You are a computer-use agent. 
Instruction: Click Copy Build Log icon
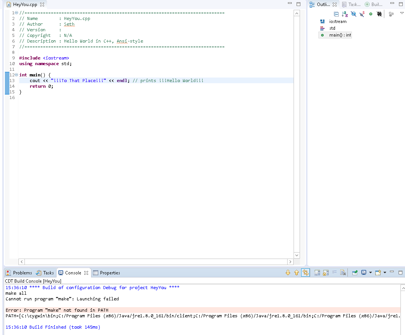point(317,273)
